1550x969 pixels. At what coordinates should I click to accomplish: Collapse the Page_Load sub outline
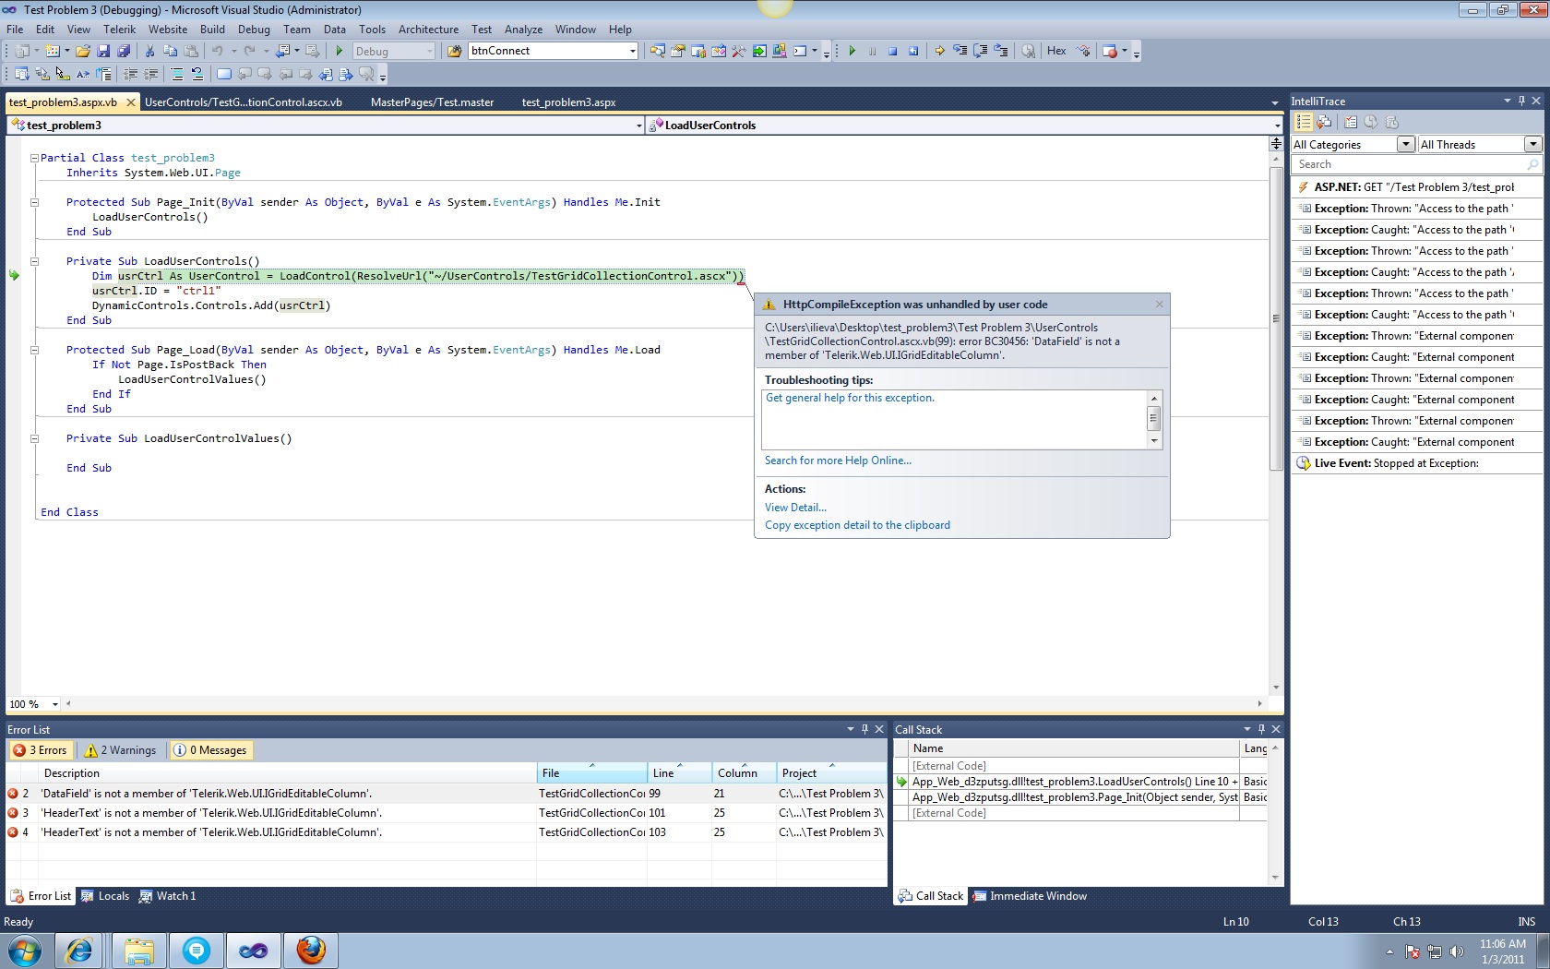pos(34,350)
